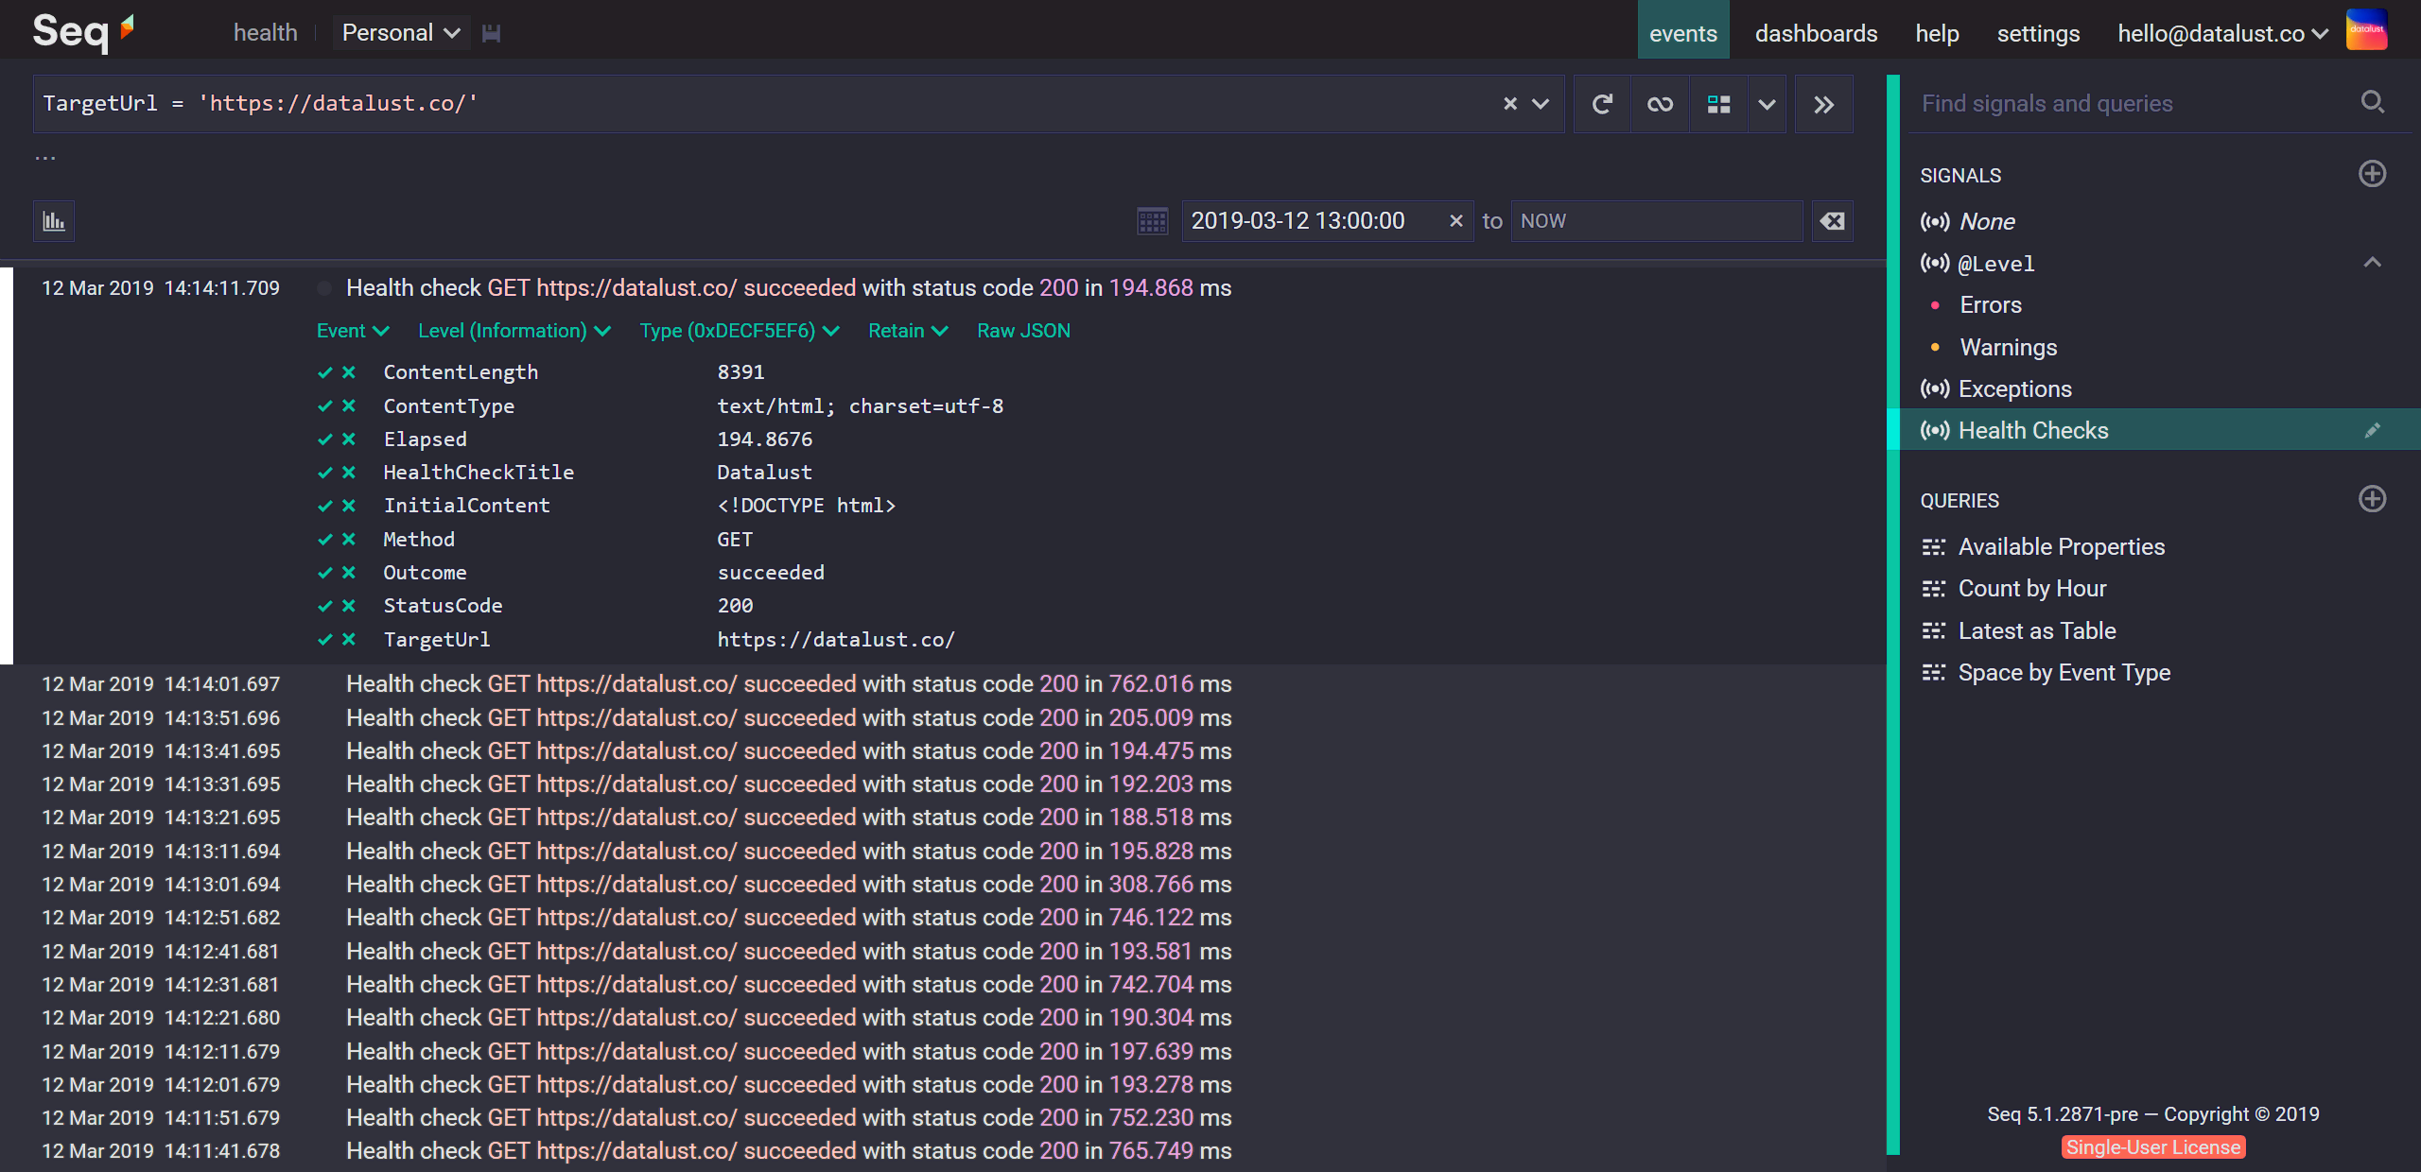Viewport: 2421px width, 1172px height.
Task: Clear the start date 2019-03-12 field
Action: (1456, 221)
